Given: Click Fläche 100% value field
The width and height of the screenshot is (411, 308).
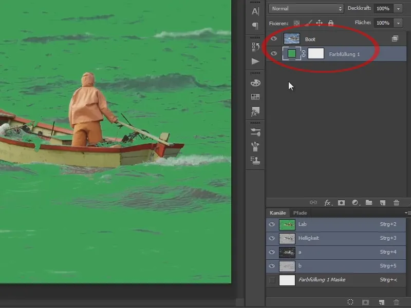Looking at the screenshot, I should [383, 23].
